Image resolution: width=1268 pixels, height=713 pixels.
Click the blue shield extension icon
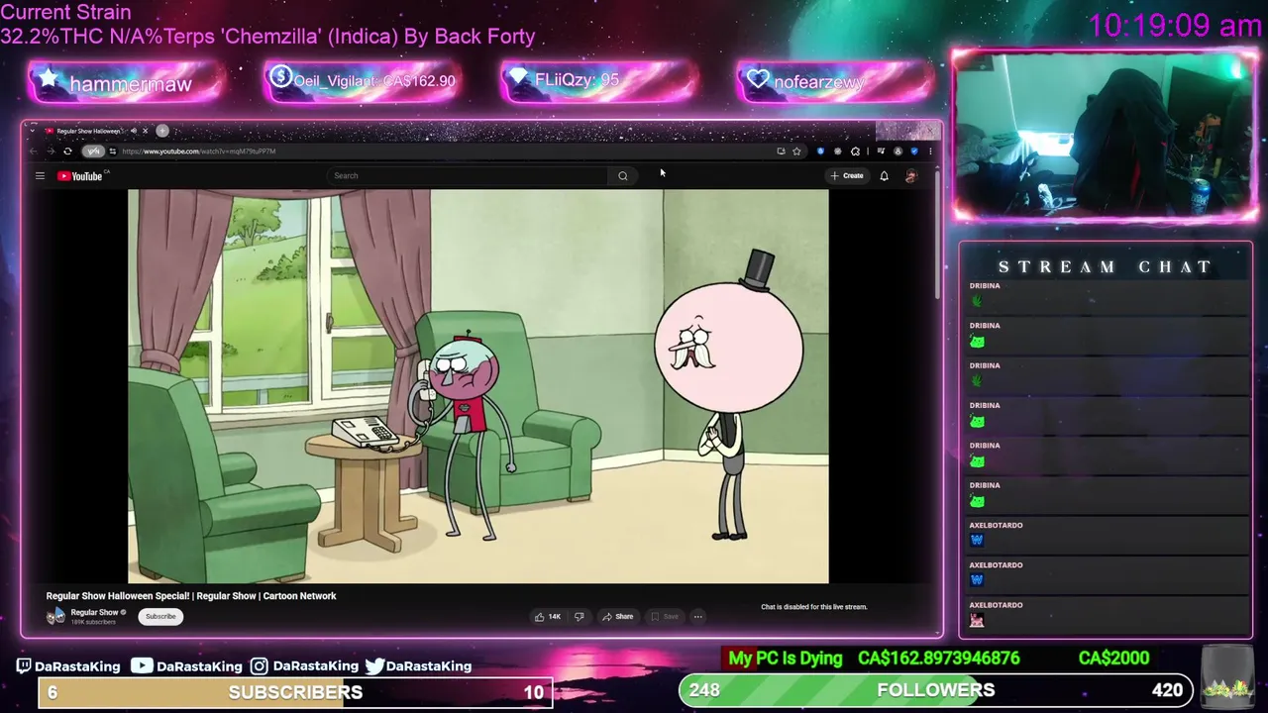[820, 152]
